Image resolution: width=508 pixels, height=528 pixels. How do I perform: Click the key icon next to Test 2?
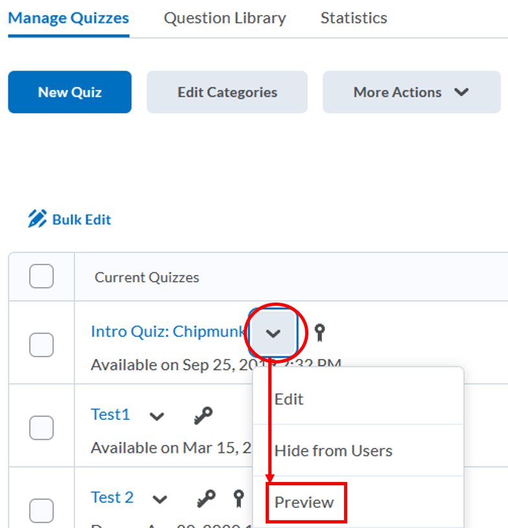coord(206,498)
